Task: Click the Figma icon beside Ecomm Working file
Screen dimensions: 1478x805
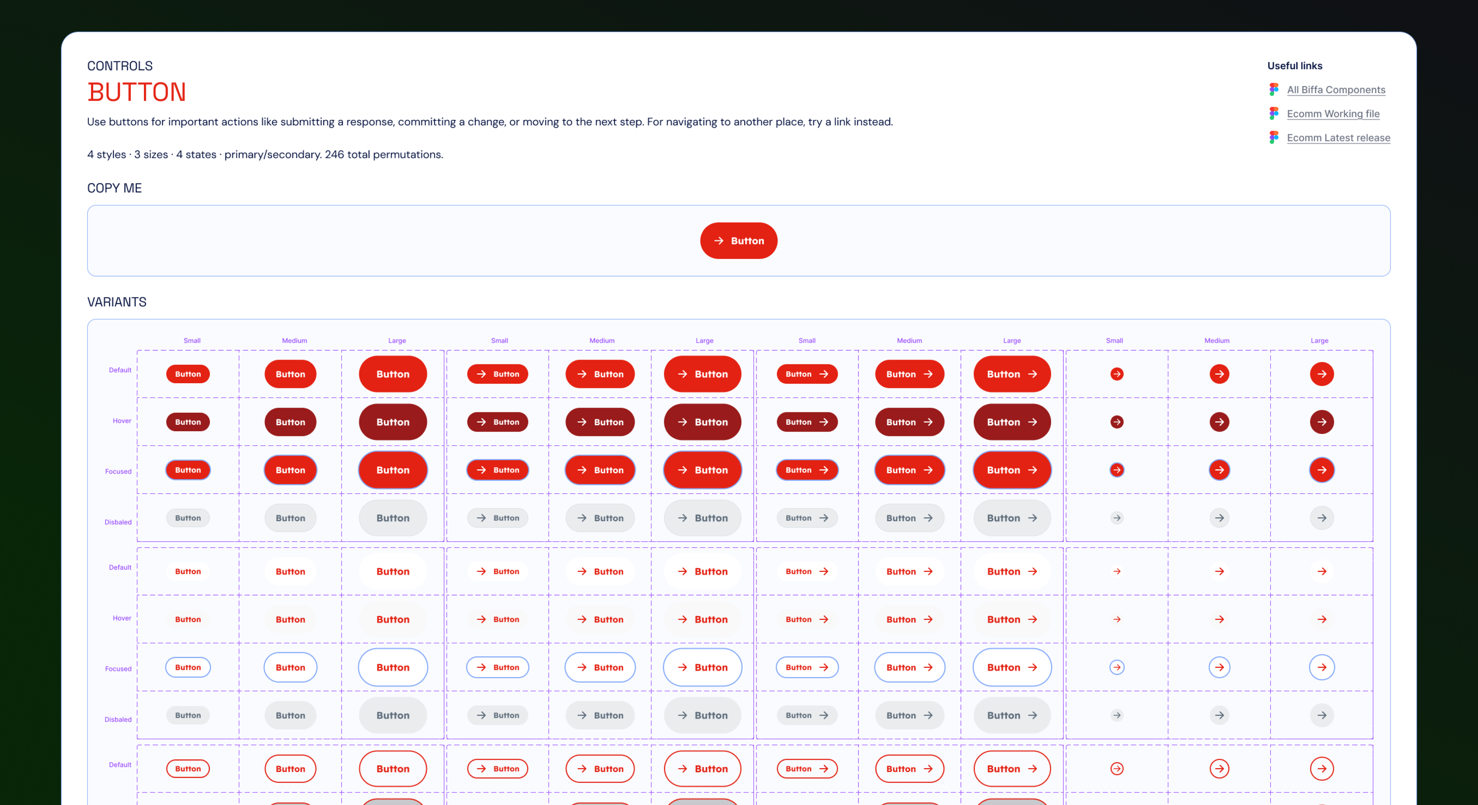Action: [1274, 114]
